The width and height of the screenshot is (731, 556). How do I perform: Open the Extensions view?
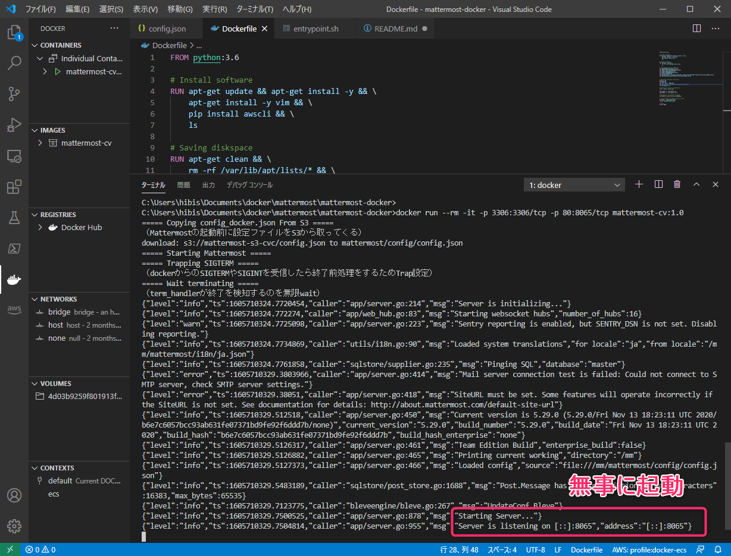tap(14, 187)
